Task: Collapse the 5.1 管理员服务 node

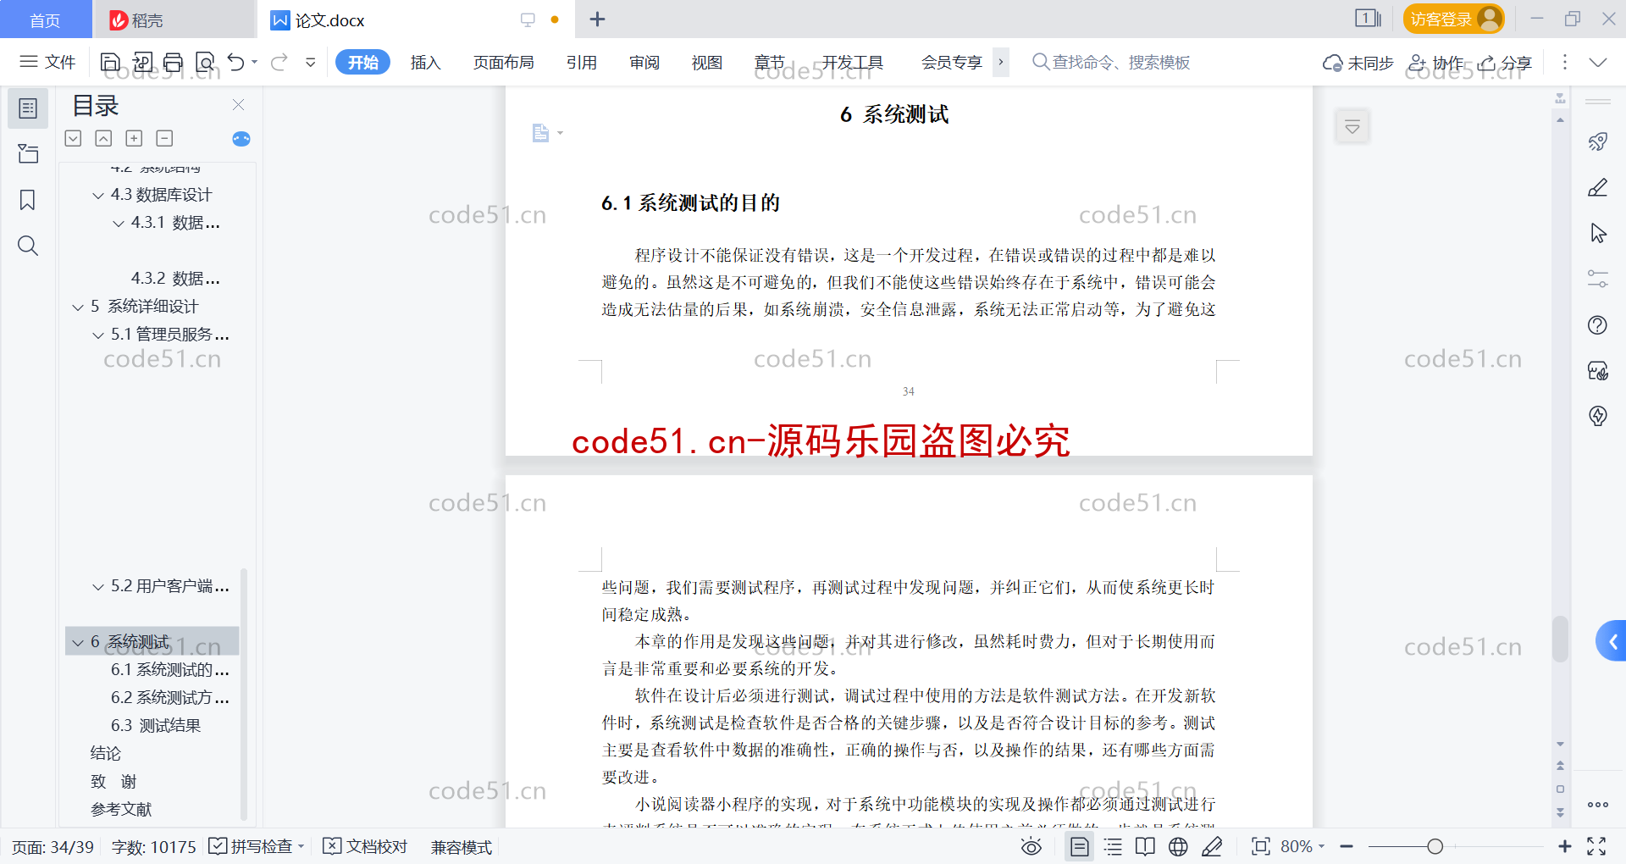Action: point(98,335)
